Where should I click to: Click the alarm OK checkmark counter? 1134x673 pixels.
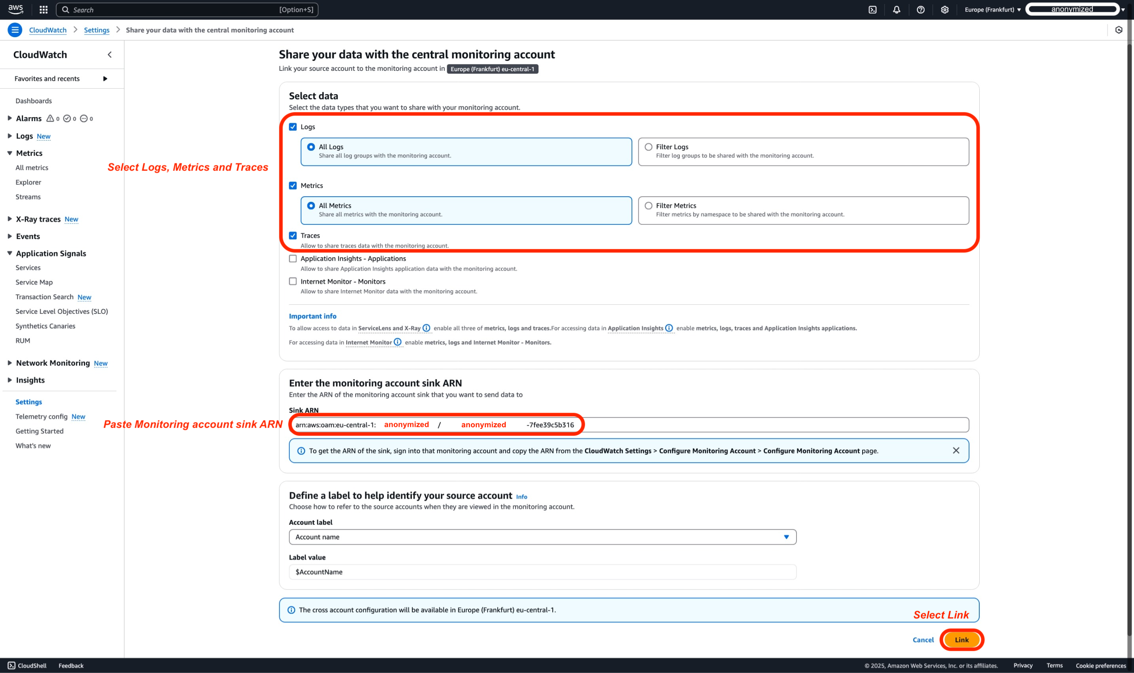(x=70, y=118)
